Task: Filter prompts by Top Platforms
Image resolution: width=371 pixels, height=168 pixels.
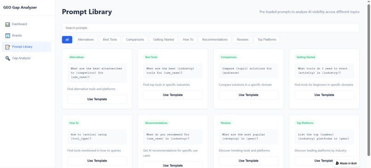Action: coord(267,39)
